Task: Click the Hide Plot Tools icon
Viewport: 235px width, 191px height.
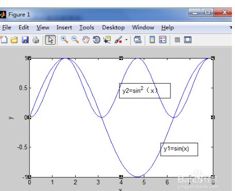Action: pos(177,40)
